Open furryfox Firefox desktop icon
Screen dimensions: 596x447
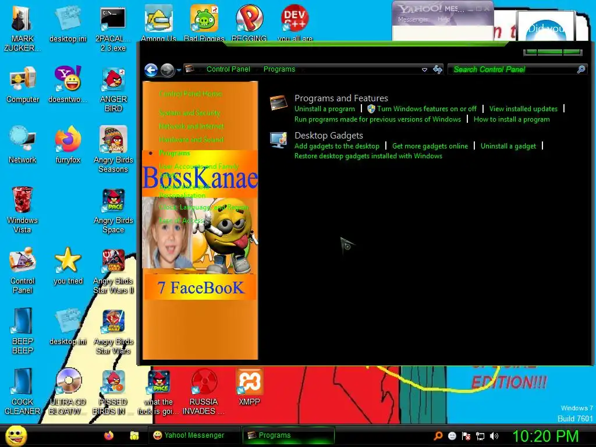coord(68,144)
